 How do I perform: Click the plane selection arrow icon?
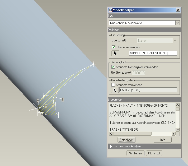click(x=115, y=53)
